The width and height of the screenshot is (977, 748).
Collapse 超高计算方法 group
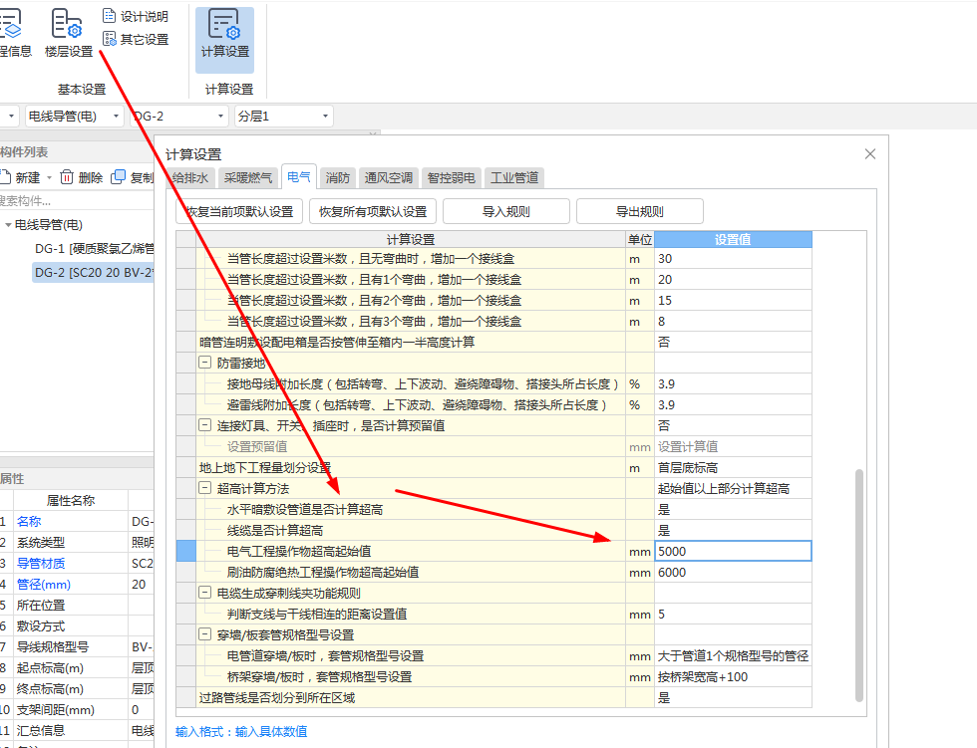click(204, 488)
